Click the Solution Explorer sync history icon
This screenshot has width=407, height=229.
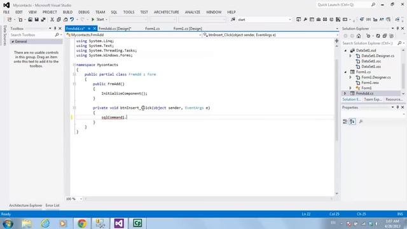(x=368, y=36)
